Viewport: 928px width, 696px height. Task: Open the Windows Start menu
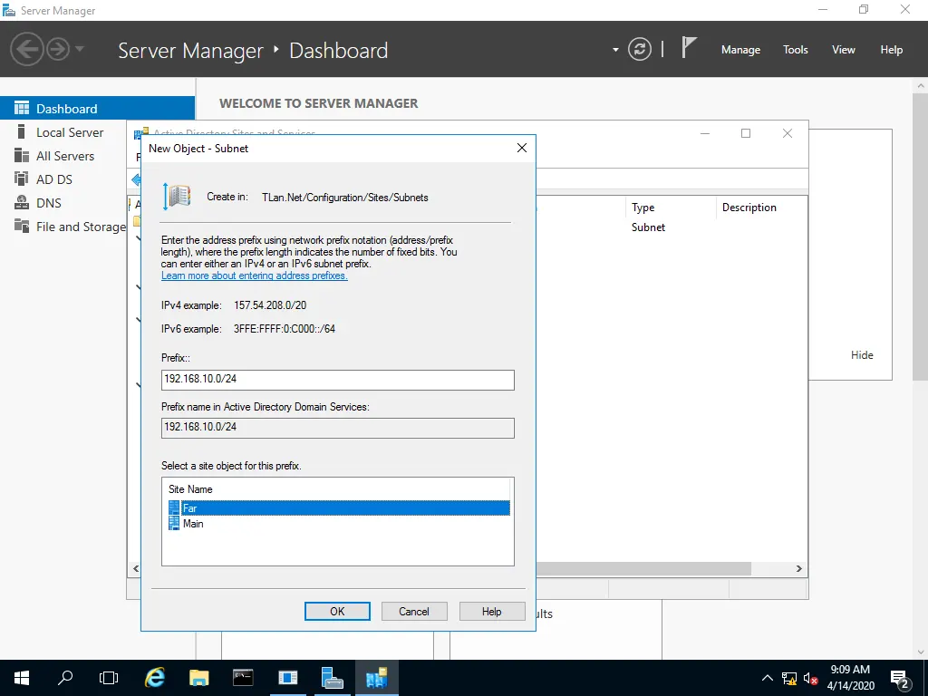(22, 678)
